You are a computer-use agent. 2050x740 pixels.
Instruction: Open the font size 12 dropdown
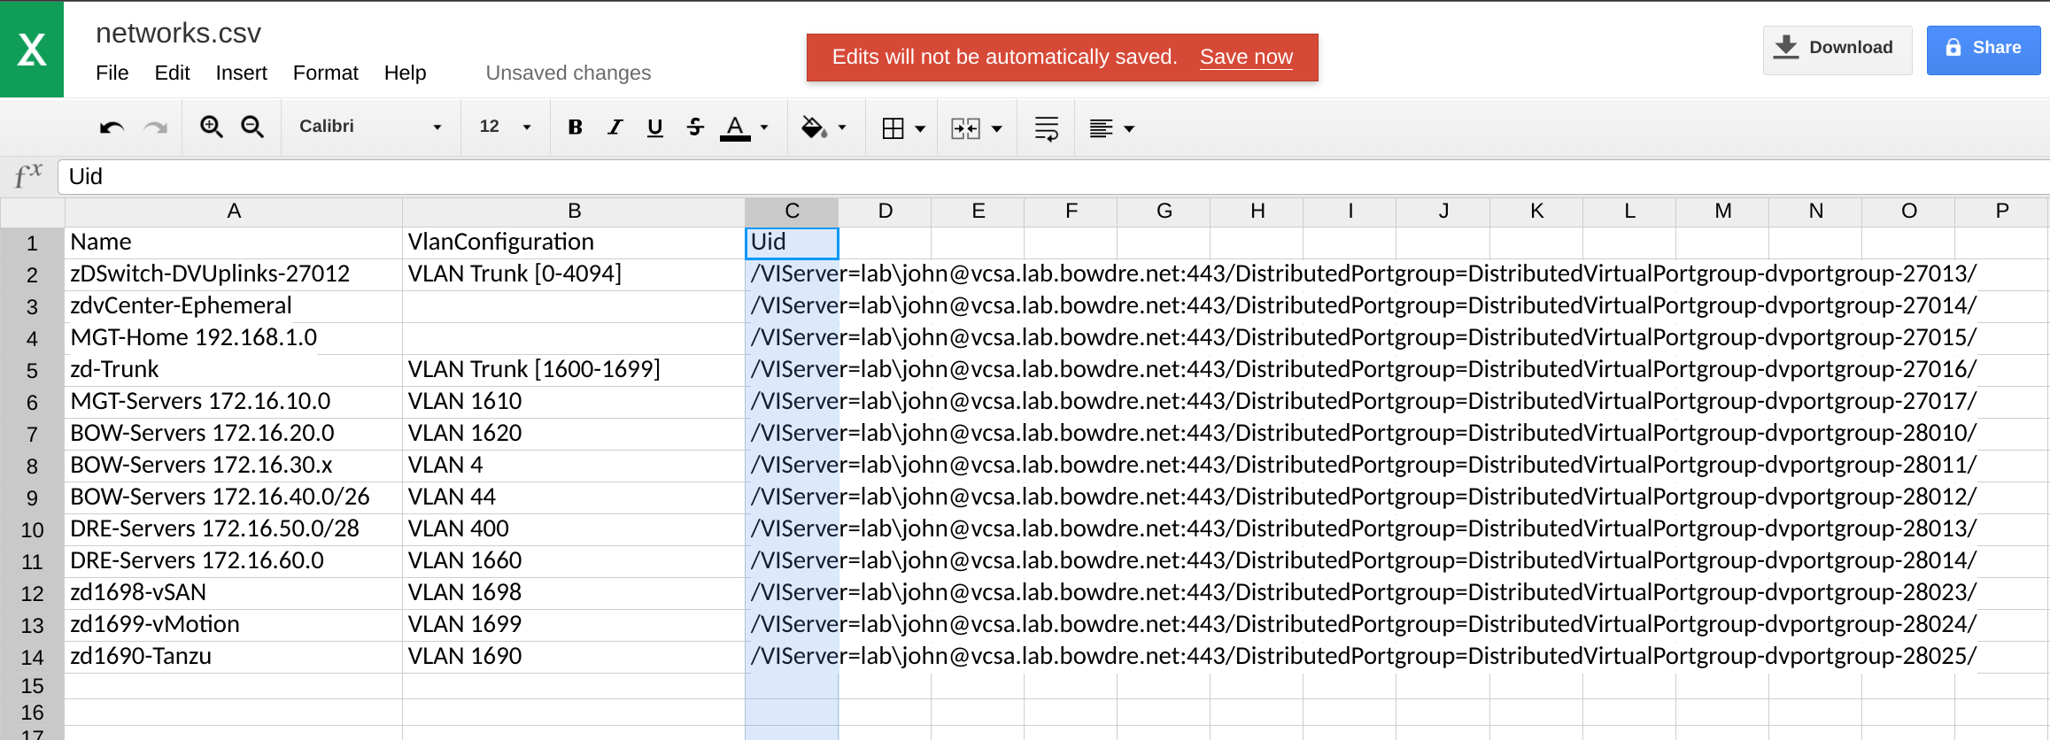(506, 127)
